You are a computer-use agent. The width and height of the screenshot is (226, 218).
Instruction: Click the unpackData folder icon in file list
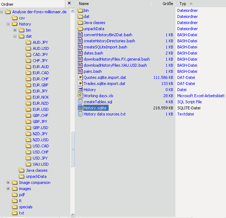pyautogui.click(x=80, y=29)
